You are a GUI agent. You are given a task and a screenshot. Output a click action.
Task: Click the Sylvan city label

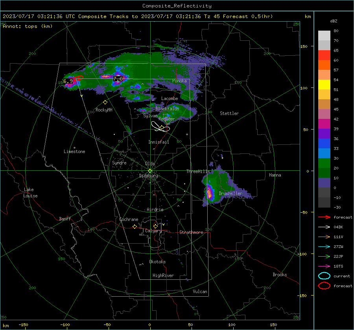pyautogui.click(x=150, y=116)
